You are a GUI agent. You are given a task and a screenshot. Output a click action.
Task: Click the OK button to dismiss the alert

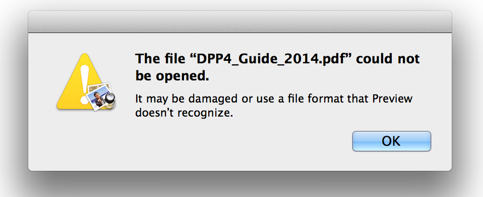[392, 141]
